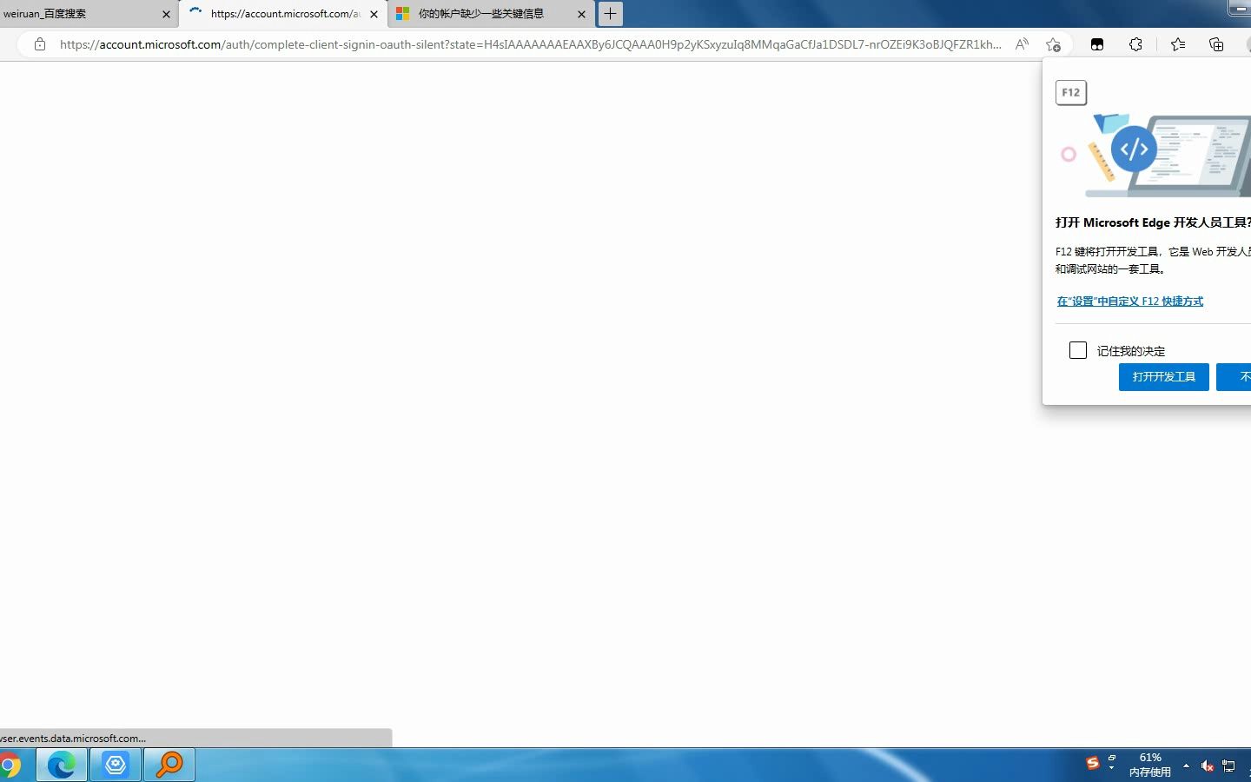Click the site lock icon in address bar
This screenshot has height=782, width=1251.
tap(39, 44)
